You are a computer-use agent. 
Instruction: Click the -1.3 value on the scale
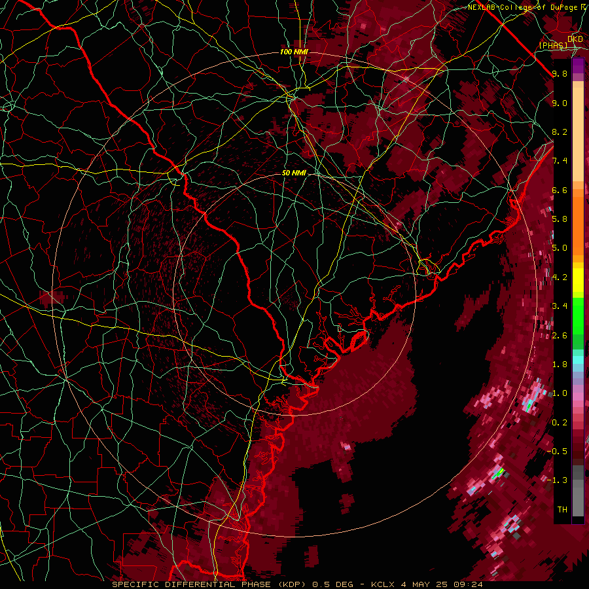[x=558, y=480]
